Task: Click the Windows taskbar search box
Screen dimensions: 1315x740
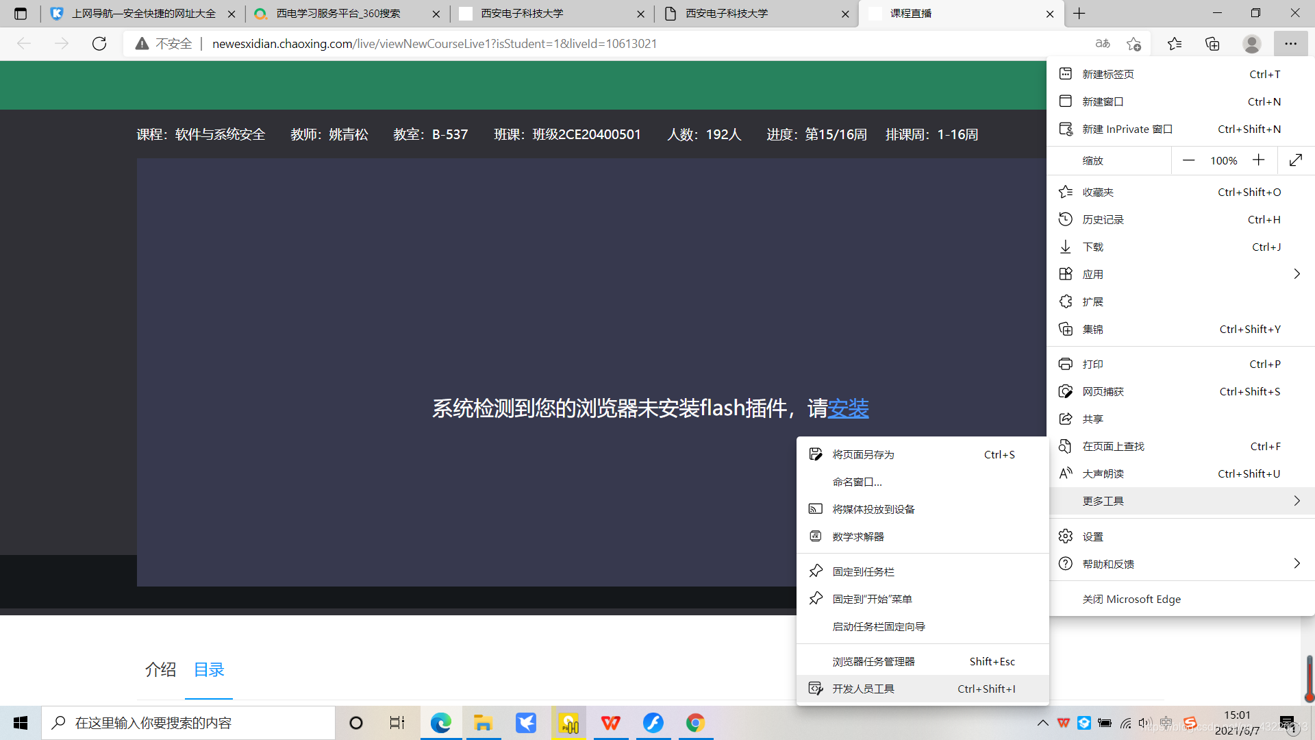Action: [188, 723]
